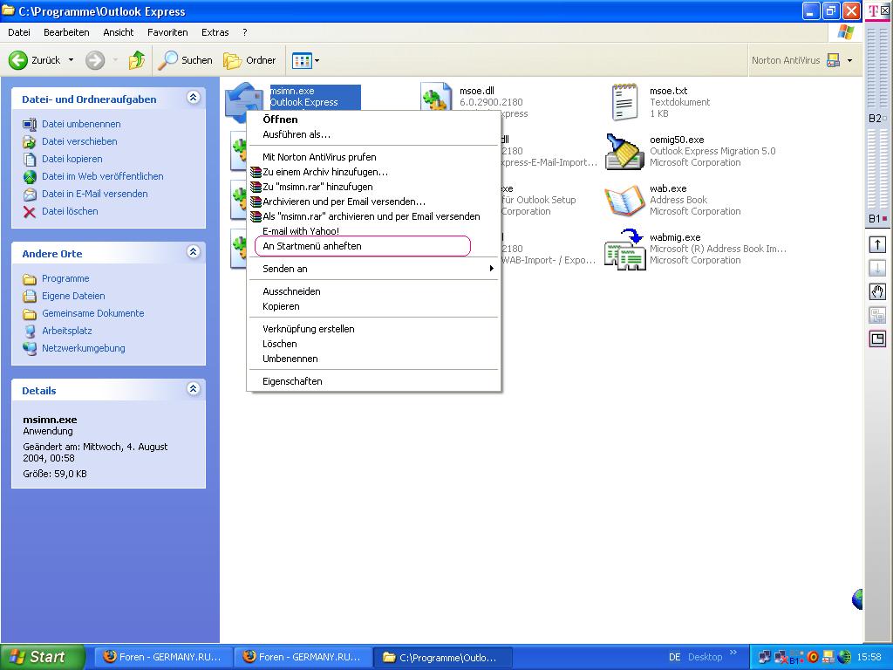Viewport: 893px width, 670px height.
Task: Collapse the Datei- und Ordneraufgaben panel
Action: point(193,98)
